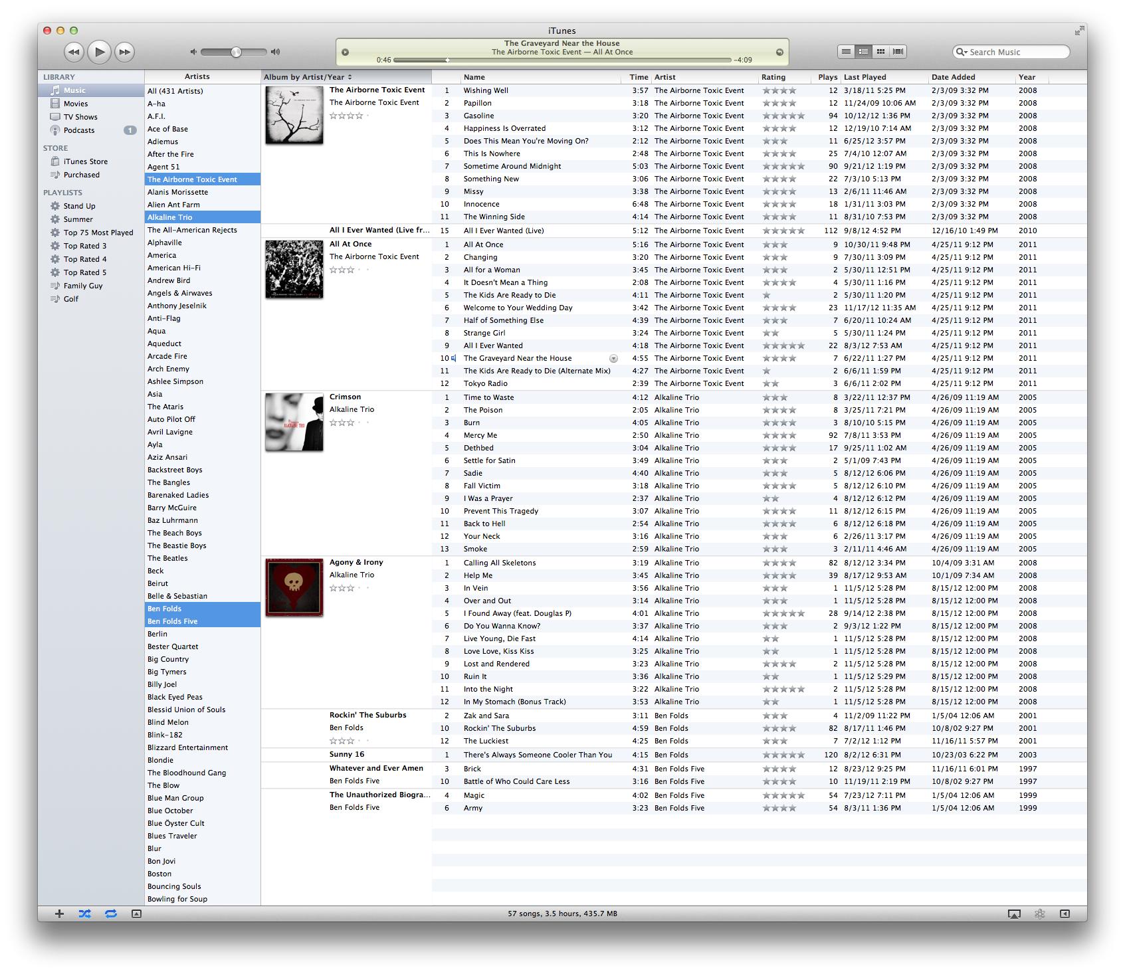Click the All At Once album cover
Screen dimensions: 1125x974
[294, 269]
